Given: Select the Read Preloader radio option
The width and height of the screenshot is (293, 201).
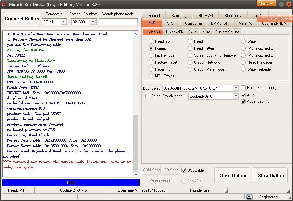Looking at the screenshot, I should tap(243, 62).
